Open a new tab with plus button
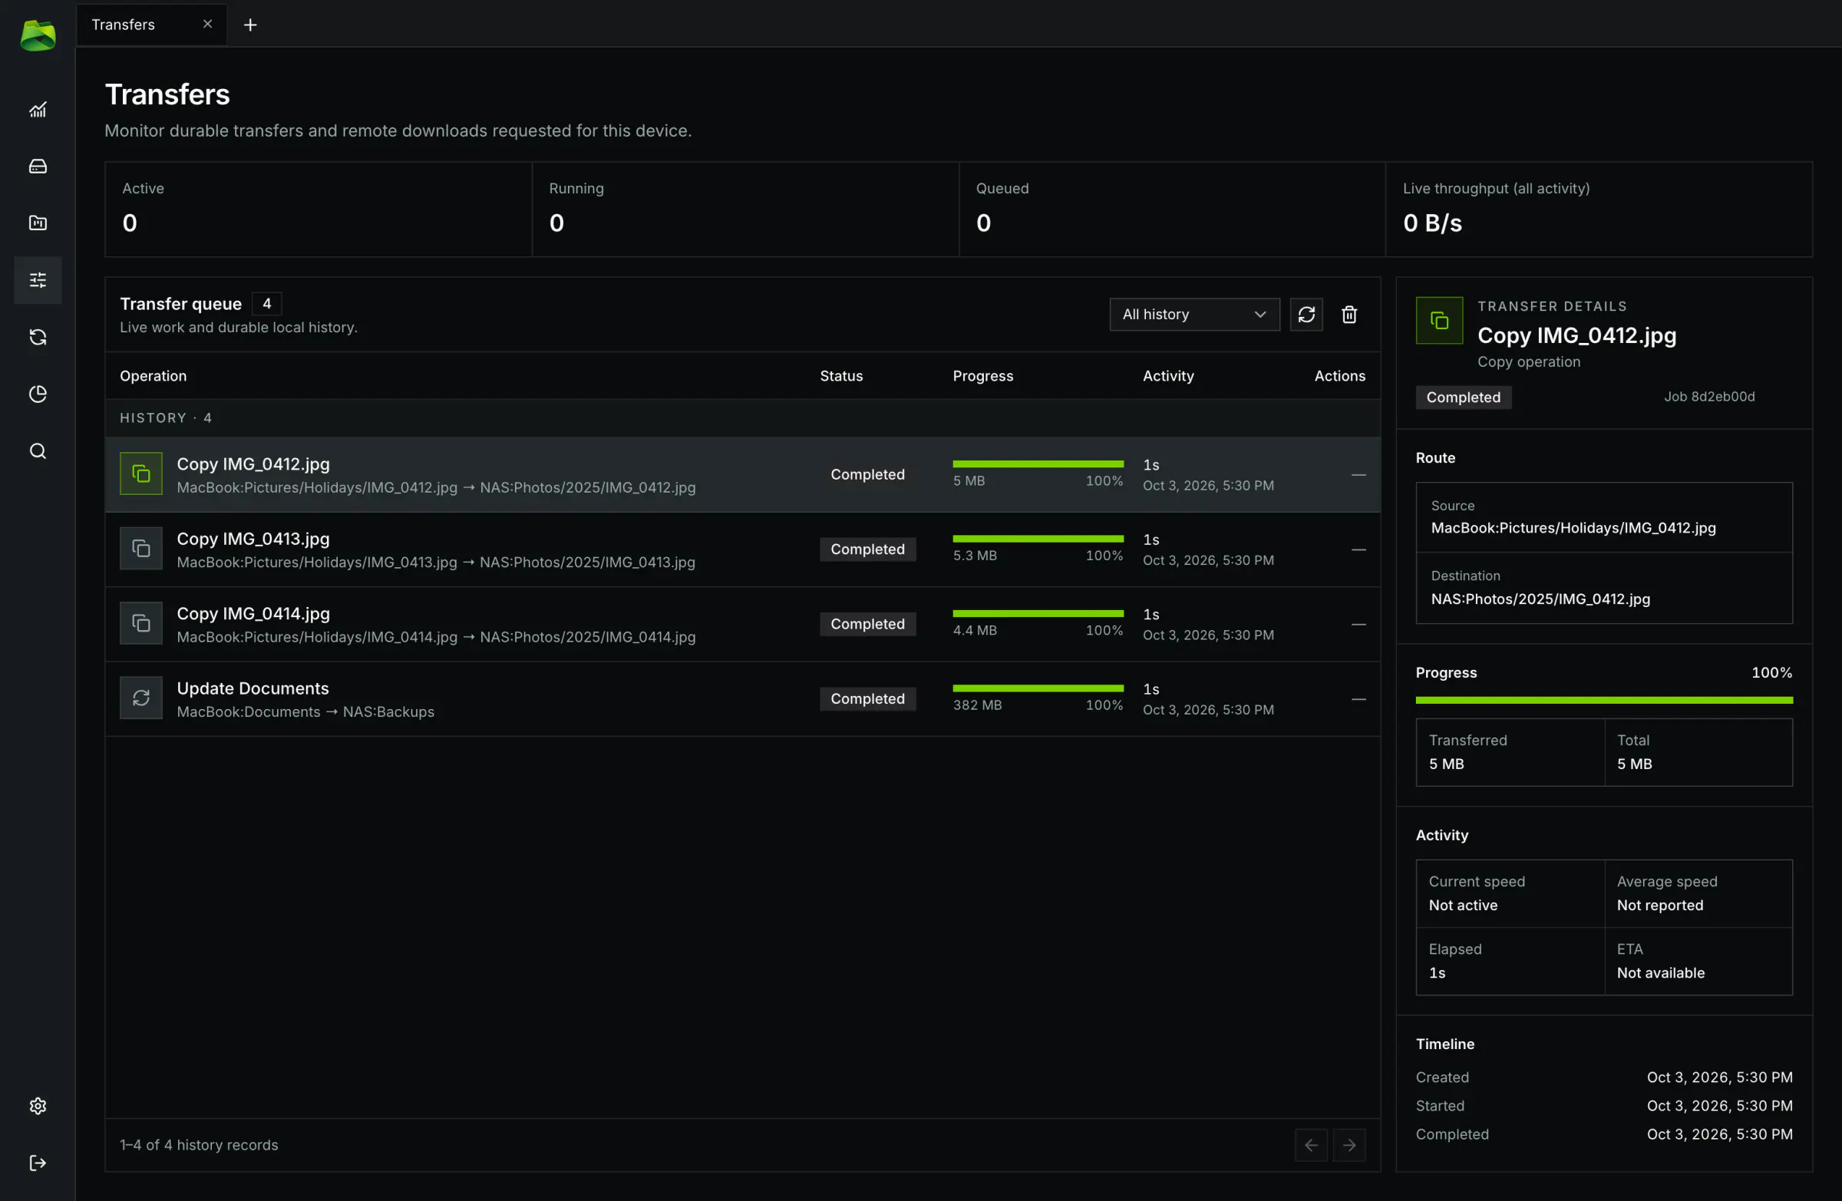Viewport: 1842px width, 1201px height. pyautogui.click(x=250, y=25)
